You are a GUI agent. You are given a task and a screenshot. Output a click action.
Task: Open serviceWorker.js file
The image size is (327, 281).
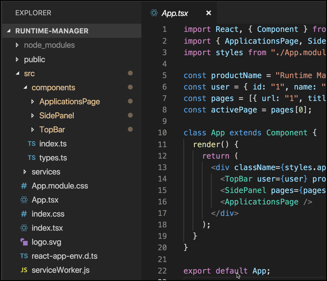click(x=61, y=270)
